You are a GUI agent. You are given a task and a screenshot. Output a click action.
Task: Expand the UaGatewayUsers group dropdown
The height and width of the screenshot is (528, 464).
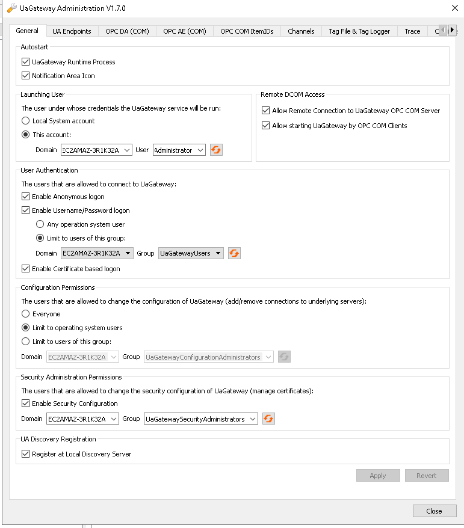218,254
